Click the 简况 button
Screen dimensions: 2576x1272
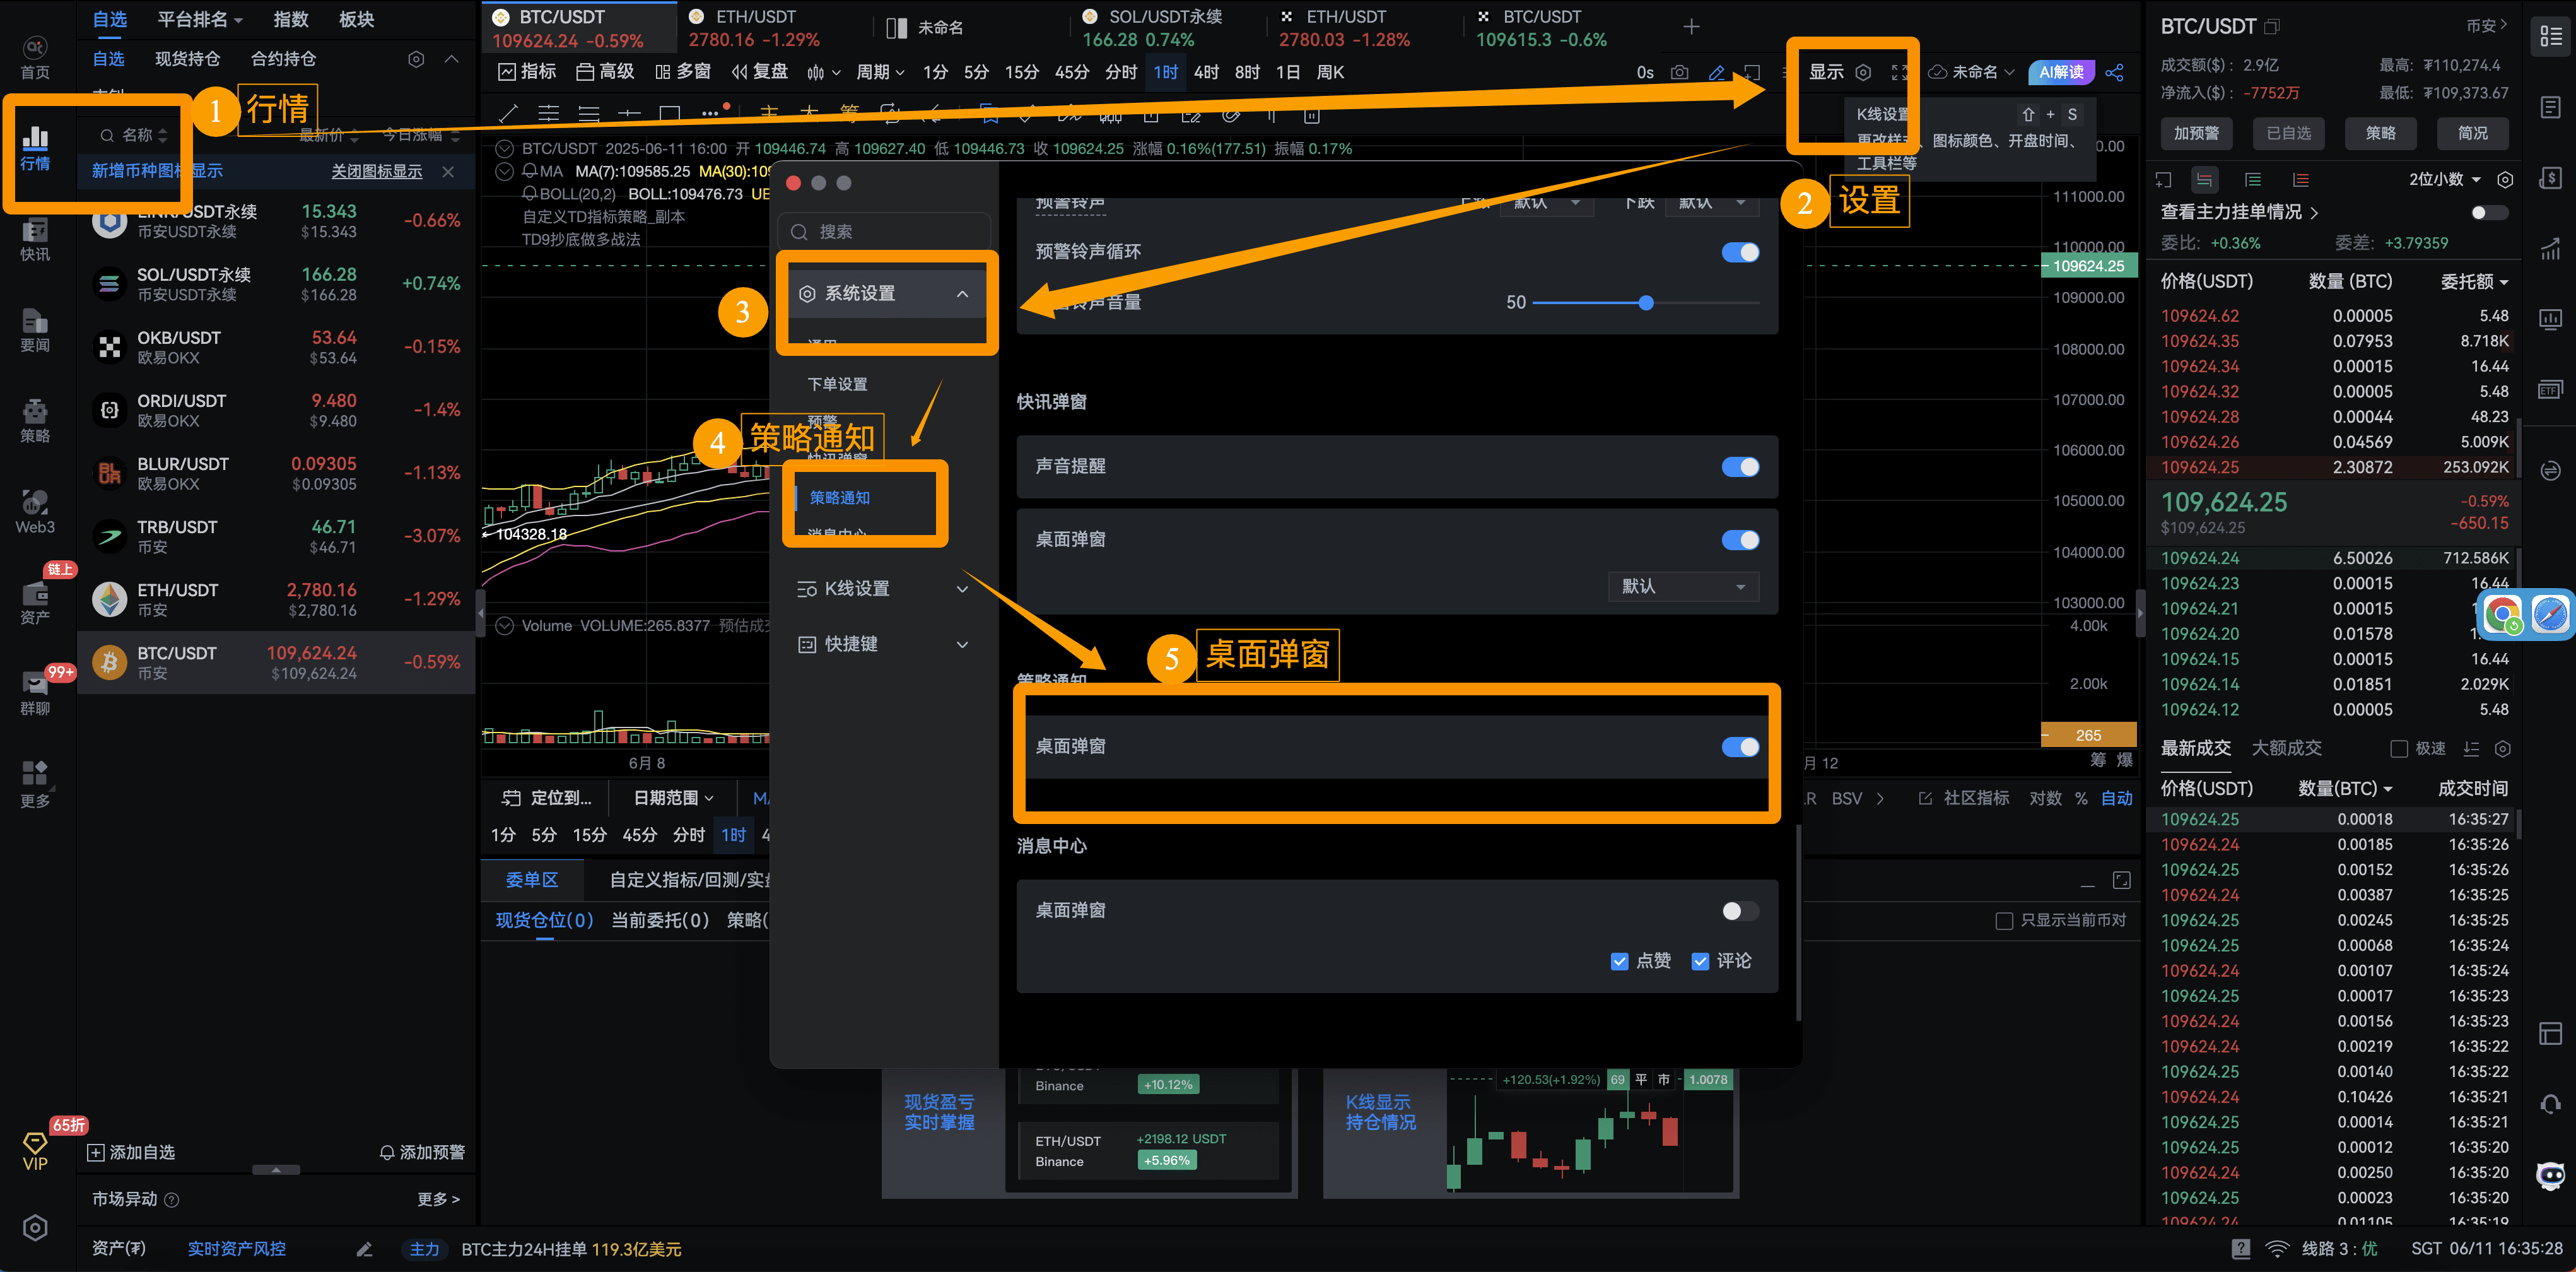click(x=2473, y=133)
